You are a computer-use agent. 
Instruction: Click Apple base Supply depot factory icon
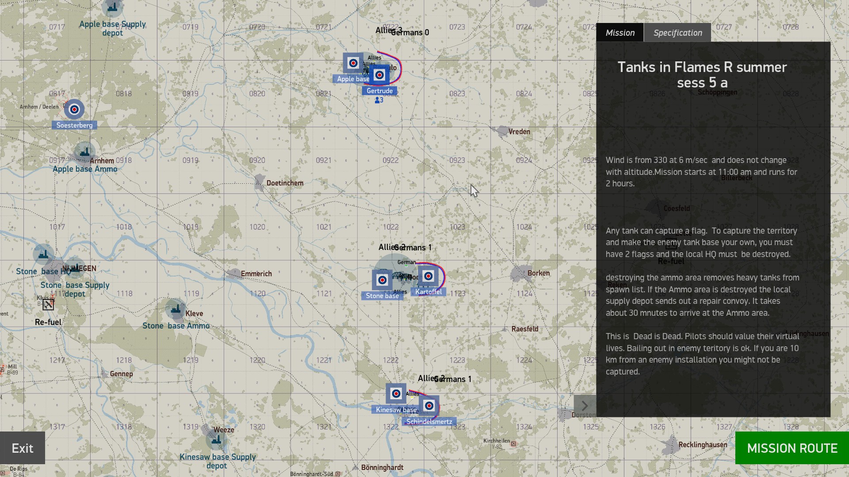click(113, 8)
